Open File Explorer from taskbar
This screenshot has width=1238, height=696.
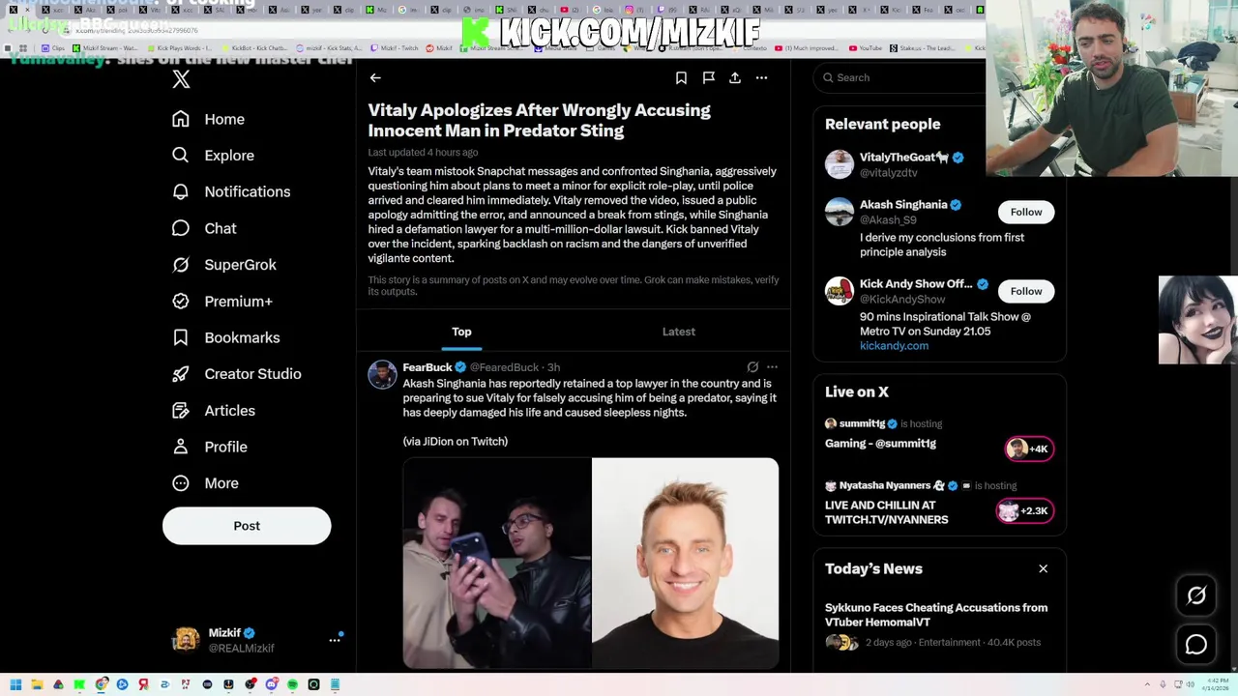point(37,685)
